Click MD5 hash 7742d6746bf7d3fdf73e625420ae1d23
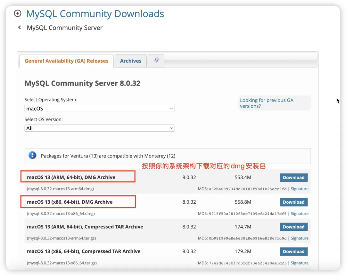Screen dimensions: 346x276 tap(248, 263)
